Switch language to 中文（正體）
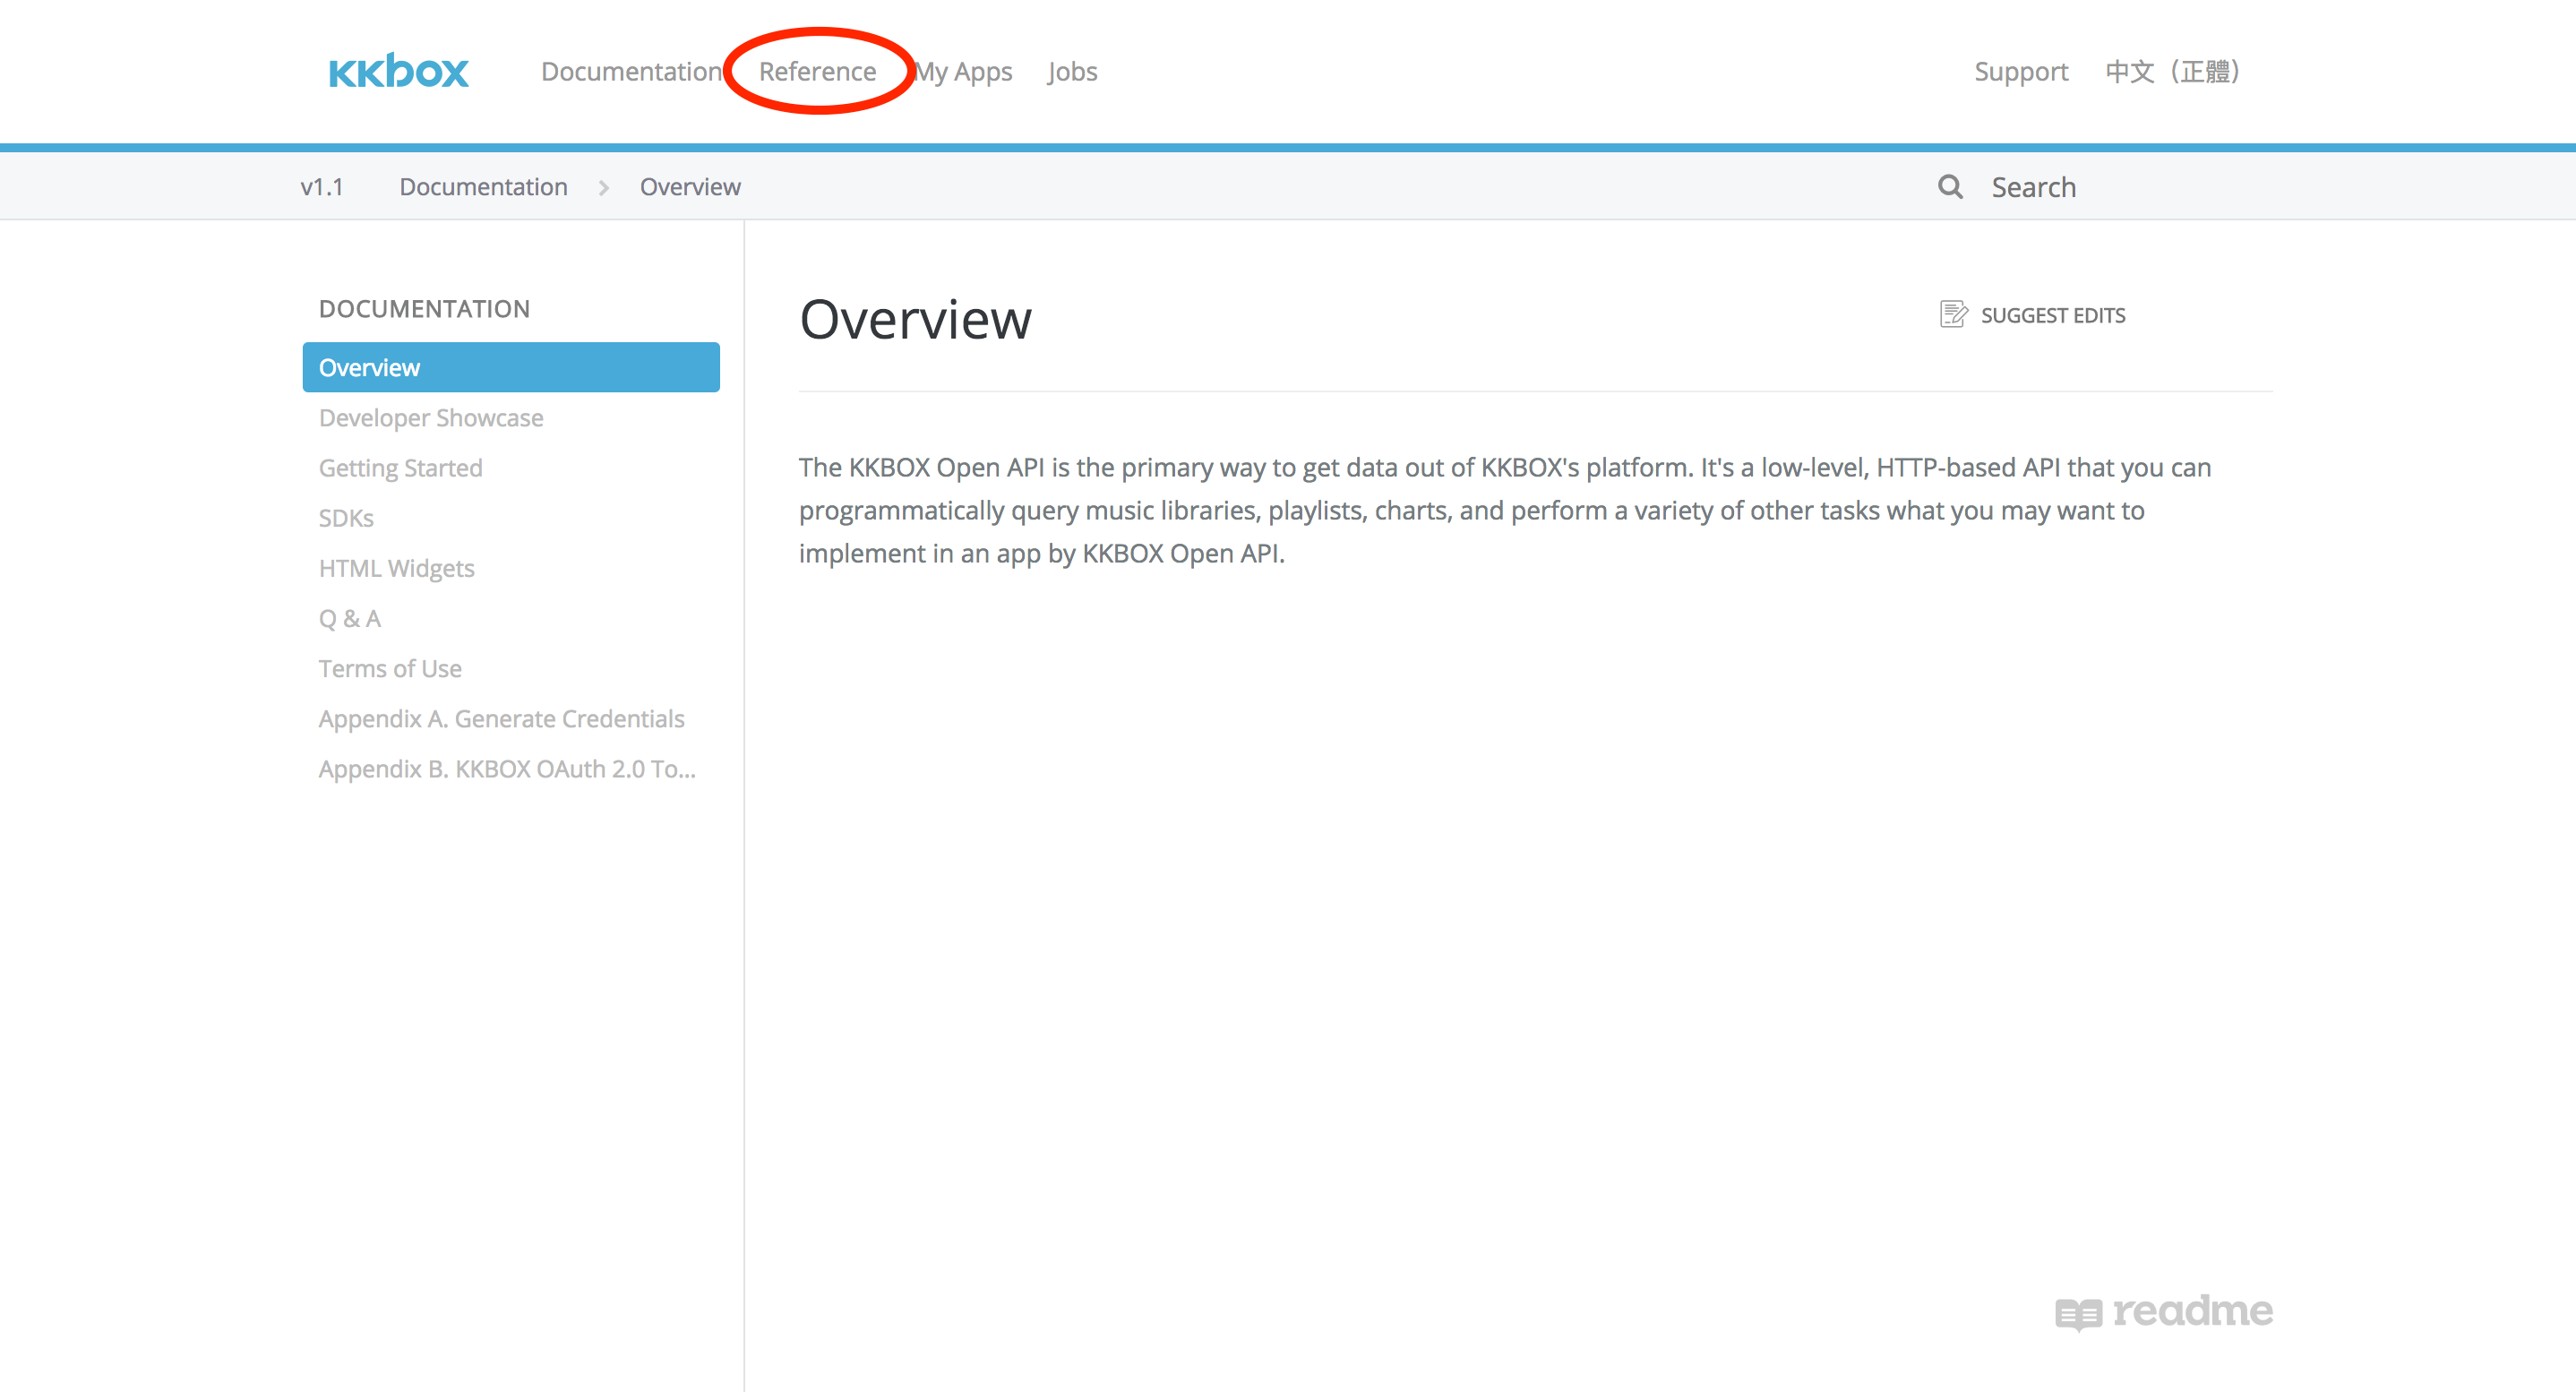Screen dimensions: 2576x1392 click(2170, 71)
